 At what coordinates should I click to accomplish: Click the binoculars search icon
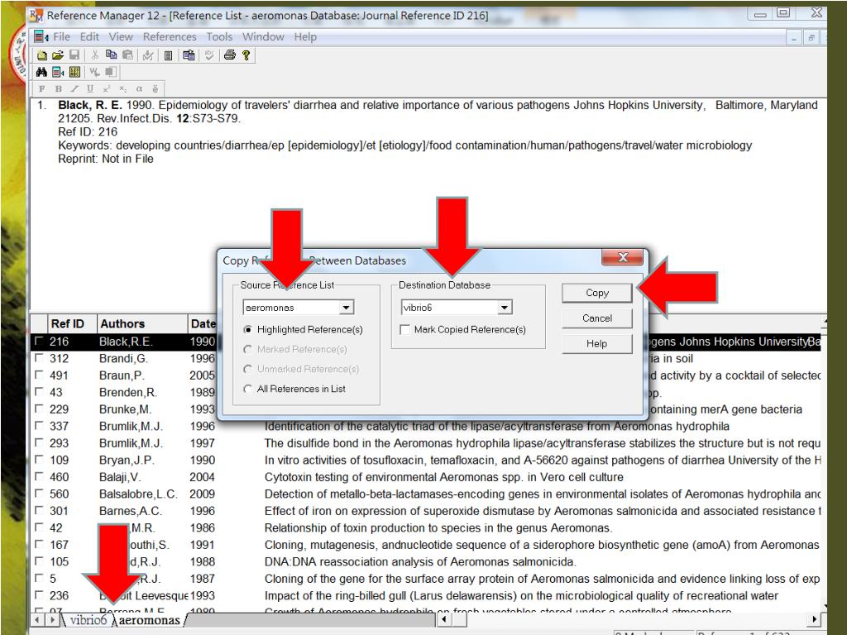point(41,72)
